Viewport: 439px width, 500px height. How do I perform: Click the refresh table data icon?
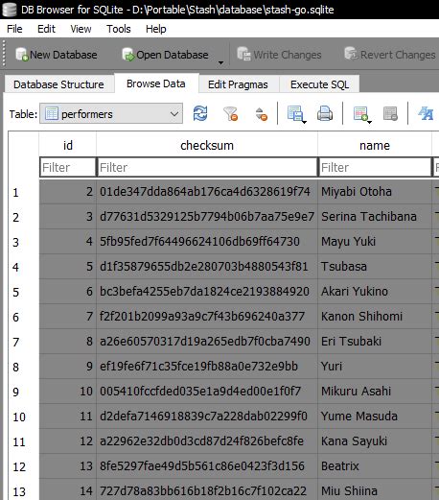[x=200, y=113]
